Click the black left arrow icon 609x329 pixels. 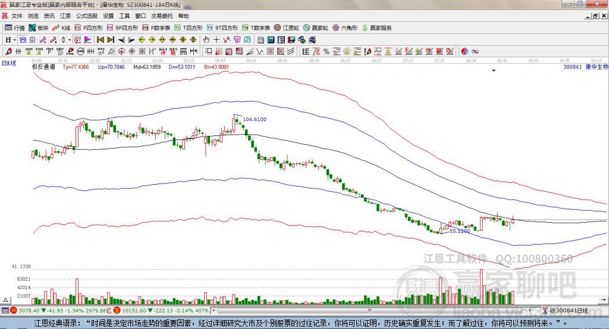tap(121, 40)
